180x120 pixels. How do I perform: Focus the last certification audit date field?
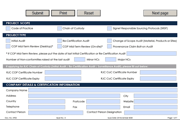[x=151, y=54]
